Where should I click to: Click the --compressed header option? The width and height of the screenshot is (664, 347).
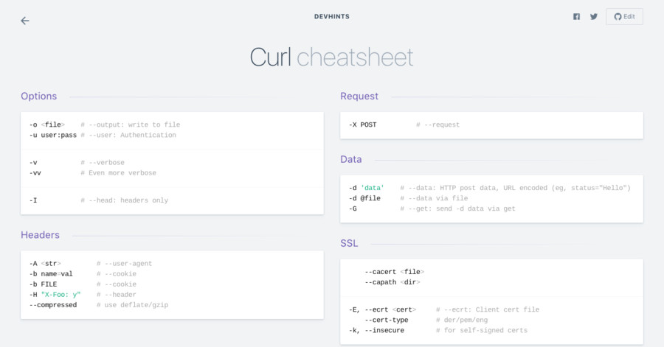coord(53,304)
